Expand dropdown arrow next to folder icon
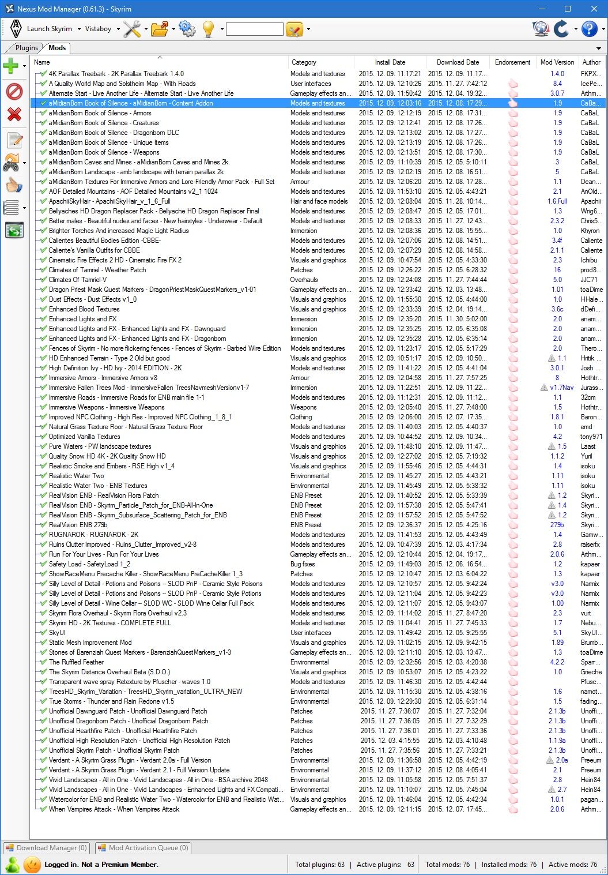This screenshot has height=875, width=608. [x=173, y=29]
